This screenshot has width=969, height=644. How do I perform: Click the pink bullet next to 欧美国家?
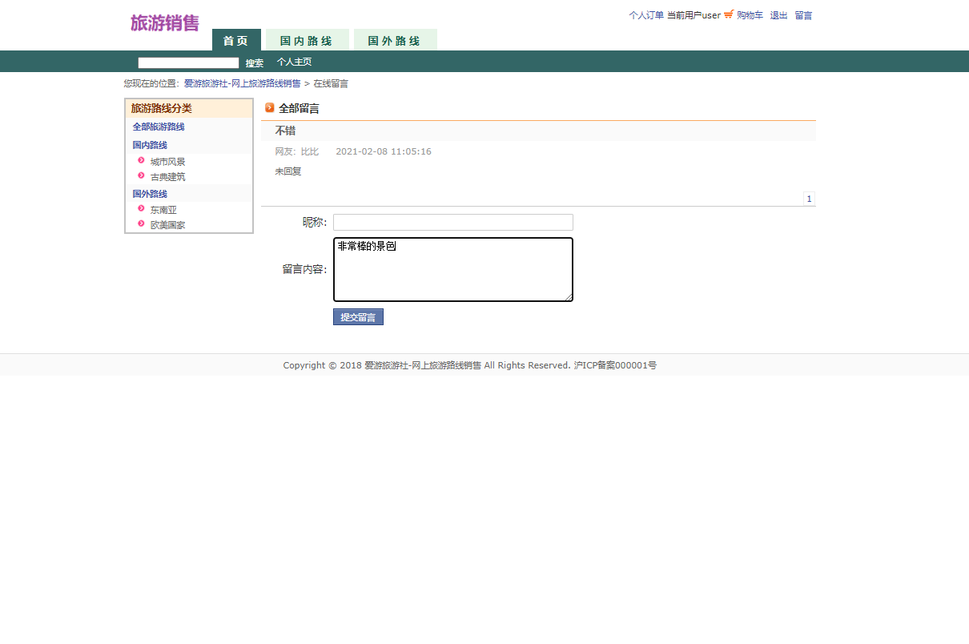[141, 223]
